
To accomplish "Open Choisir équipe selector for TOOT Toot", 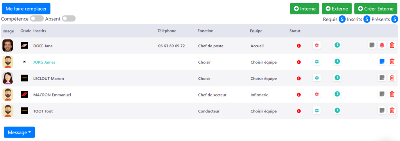I will click(x=264, y=111).
